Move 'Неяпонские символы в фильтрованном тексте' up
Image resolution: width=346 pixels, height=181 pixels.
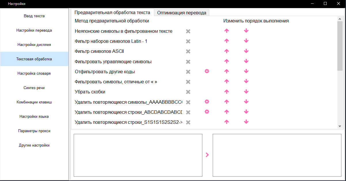click(227, 31)
